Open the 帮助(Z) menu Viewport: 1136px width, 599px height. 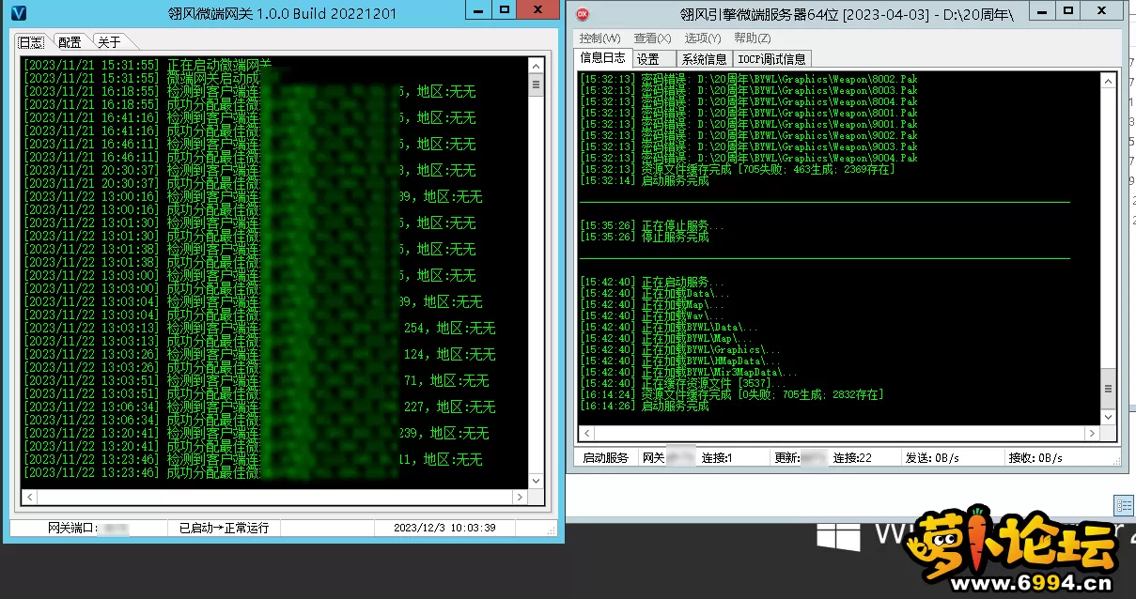click(x=752, y=38)
